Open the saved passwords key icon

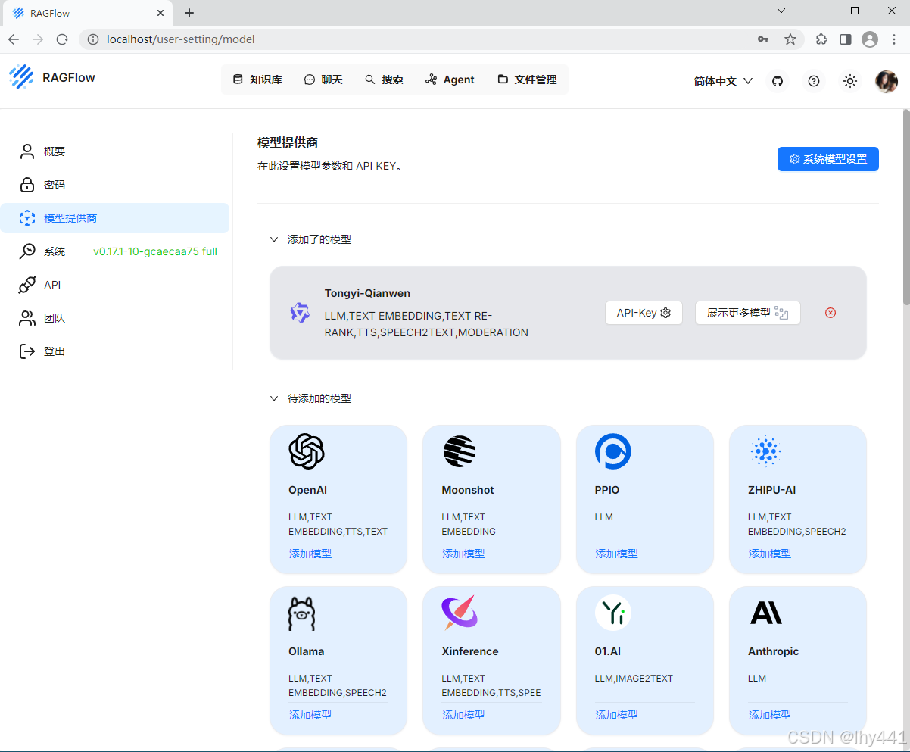(763, 39)
